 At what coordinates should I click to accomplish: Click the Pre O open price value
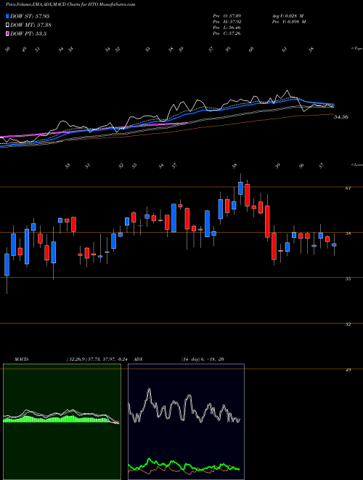(227, 15)
